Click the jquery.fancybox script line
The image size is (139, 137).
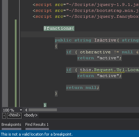click(x=86, y=17)
